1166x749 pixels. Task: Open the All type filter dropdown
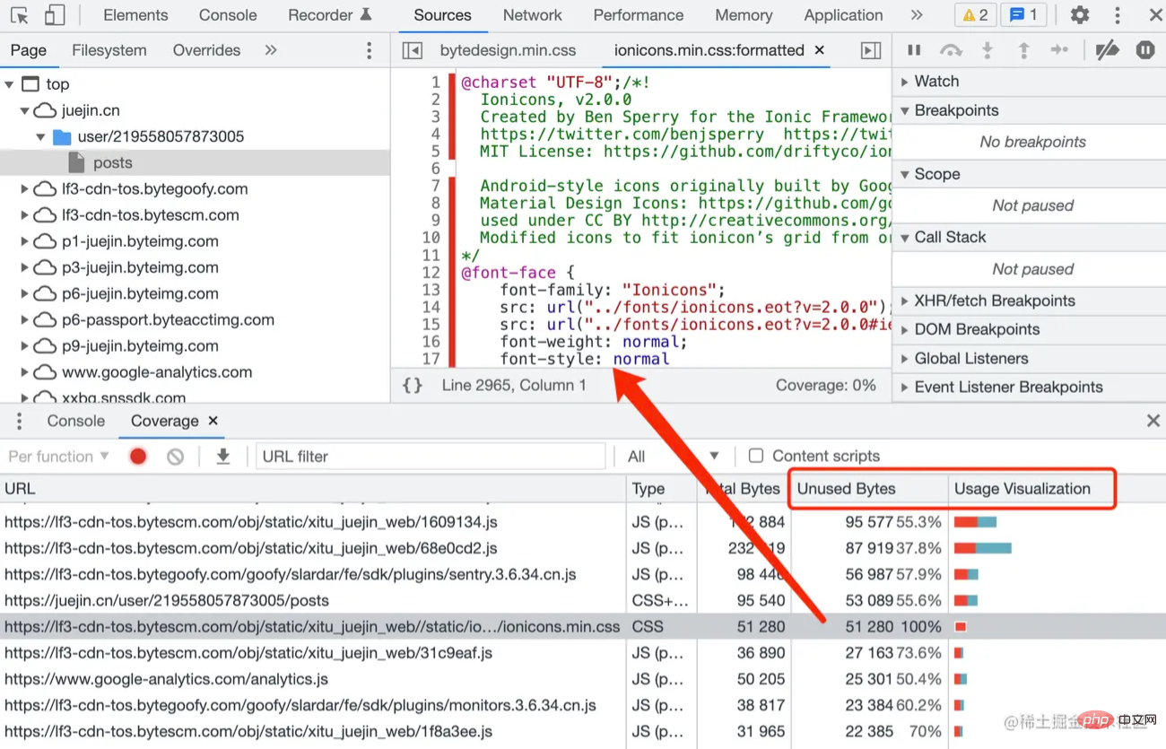[673, 457]
